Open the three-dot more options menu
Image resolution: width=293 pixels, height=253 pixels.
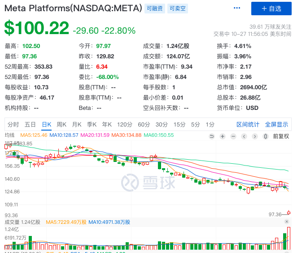pyautogui.click(x=237, y=9)
